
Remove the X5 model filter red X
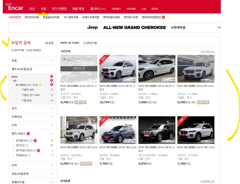[52, 80]
